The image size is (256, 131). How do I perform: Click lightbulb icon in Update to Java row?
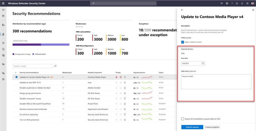125,82
